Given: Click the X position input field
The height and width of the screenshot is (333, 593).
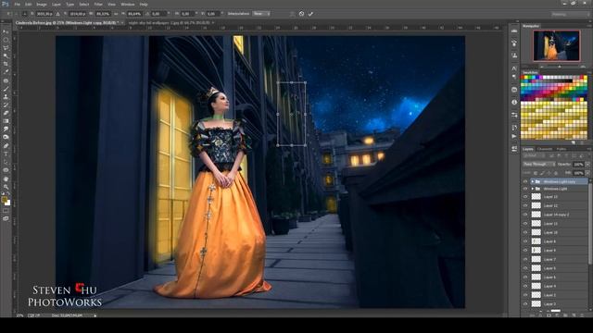Looking at the screenshot, I should click(44, 14).
